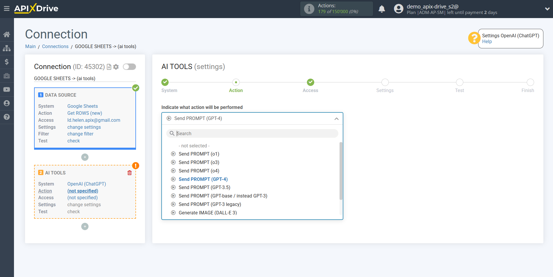Add a step below the AI TOOLS block
Screen dimensions: 553x277
[x=85, y=227]
